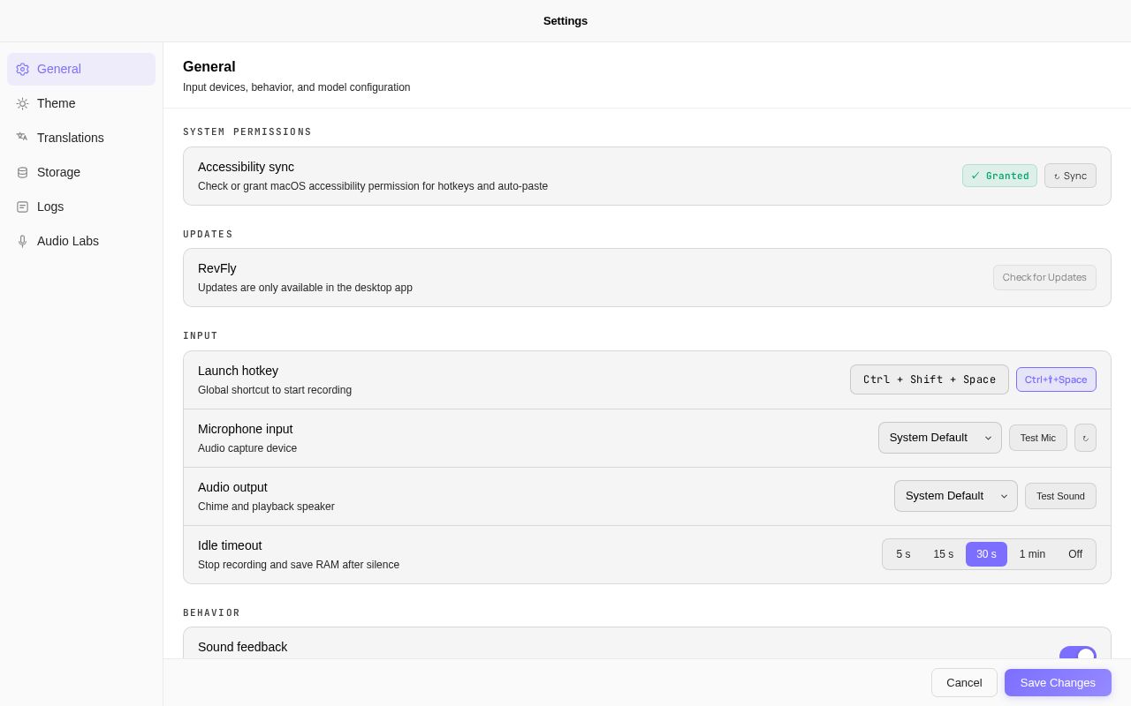
Task: Set idle timeout to 15 s
Action: tap(944, 554)
